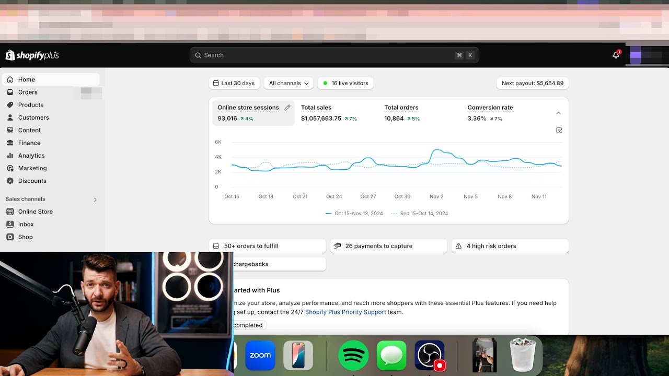Click the view report icon above chart
This screenshot has width=669, height=376.
point(559,130)
